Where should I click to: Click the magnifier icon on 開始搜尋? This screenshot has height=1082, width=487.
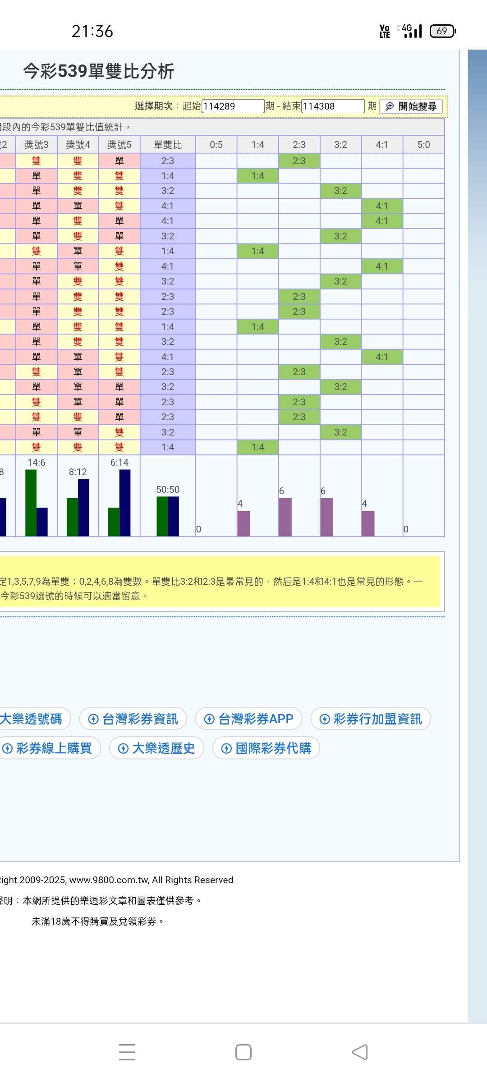coord(390,106)
